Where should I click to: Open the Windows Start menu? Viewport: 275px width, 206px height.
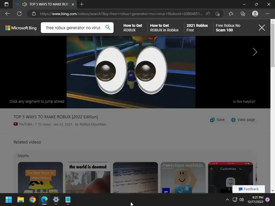point(9,200)
